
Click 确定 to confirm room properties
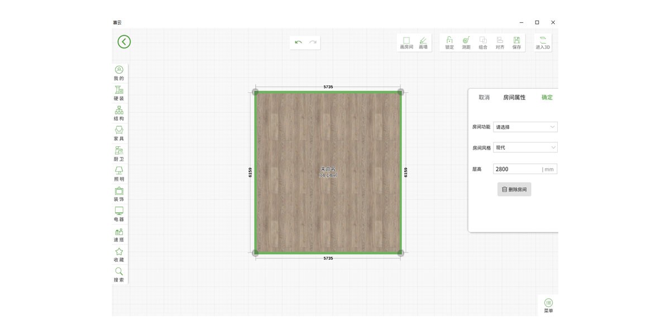(547, 98)
